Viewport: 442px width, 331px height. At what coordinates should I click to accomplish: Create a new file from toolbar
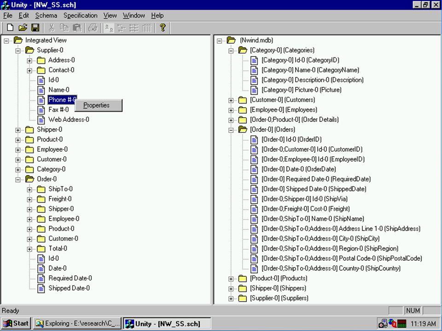(x=10, y=28)
